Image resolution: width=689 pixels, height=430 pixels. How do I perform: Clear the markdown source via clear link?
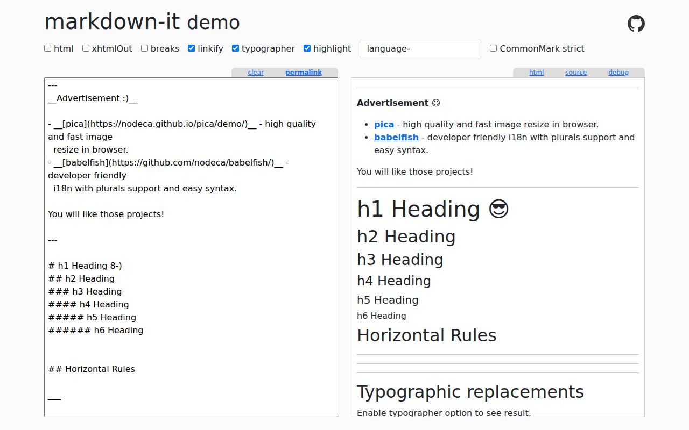click(x=256, y=73)
